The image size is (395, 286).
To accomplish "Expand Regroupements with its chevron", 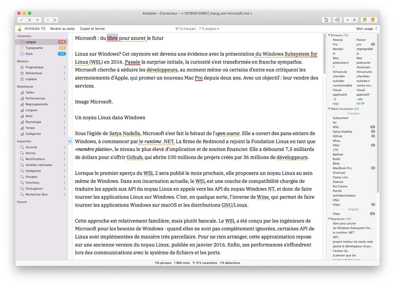I will coord(64,104).
